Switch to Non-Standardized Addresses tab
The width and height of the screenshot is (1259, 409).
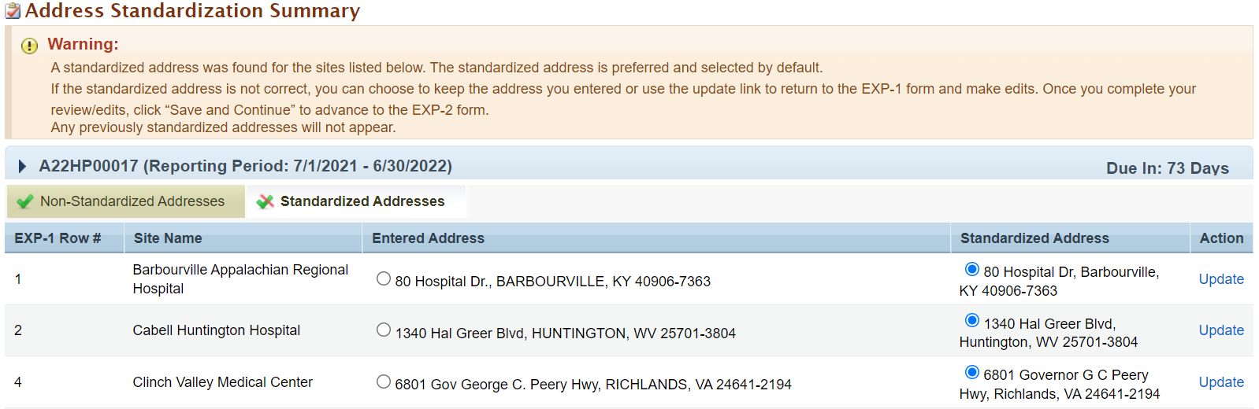click(126, 201)
